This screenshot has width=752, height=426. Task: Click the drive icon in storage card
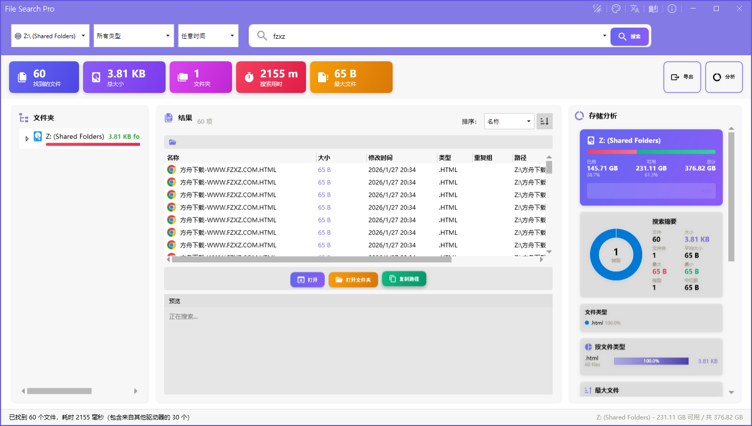click(x=591, y=141)
